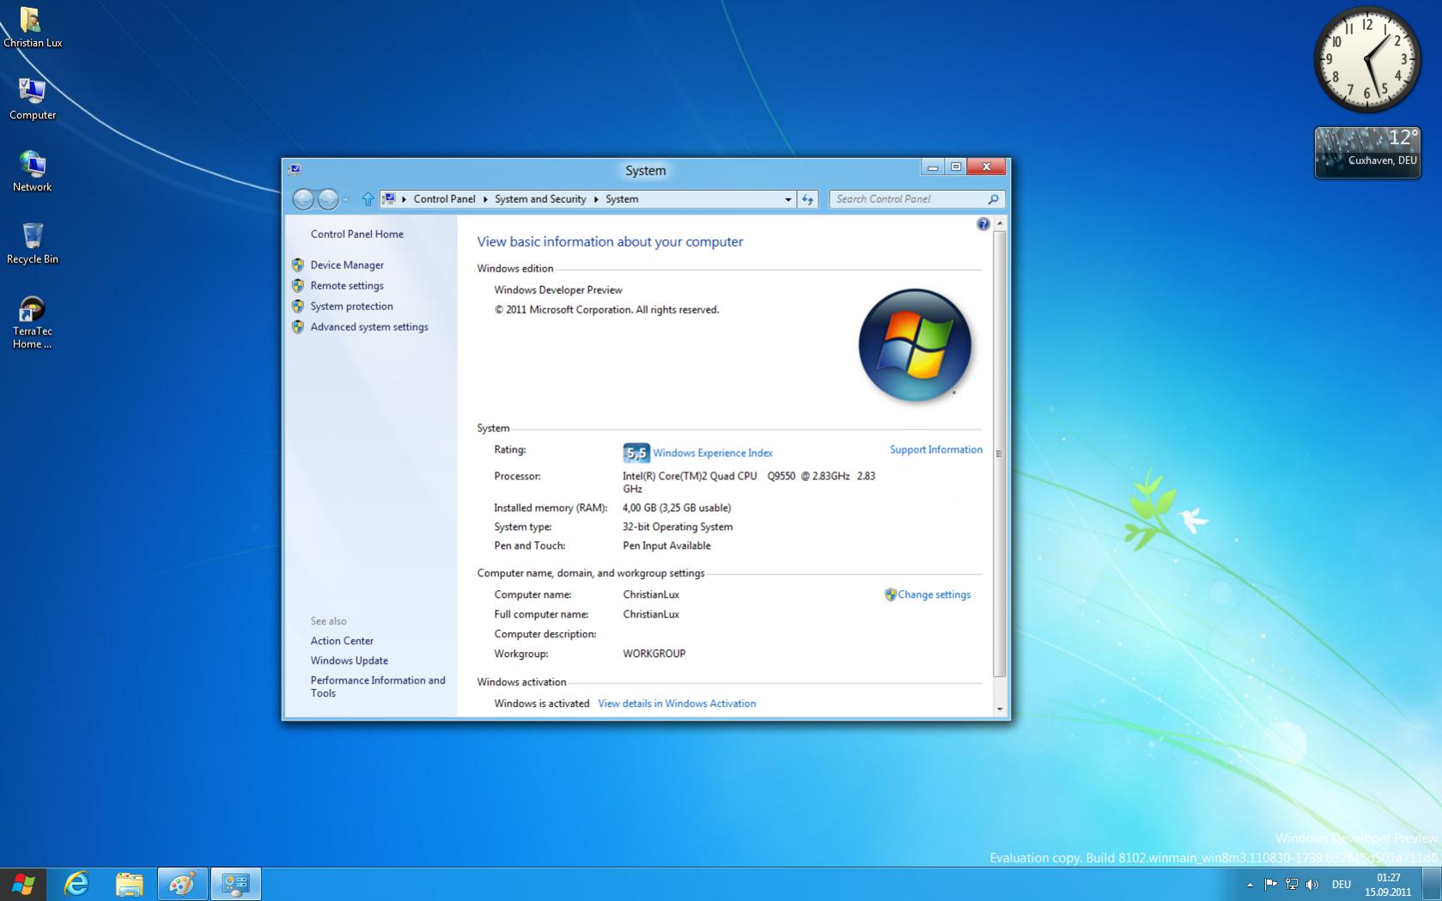Expand the address bar history dropdown
The width and height of the screenshot is (1442, 901).
[788, 199]
